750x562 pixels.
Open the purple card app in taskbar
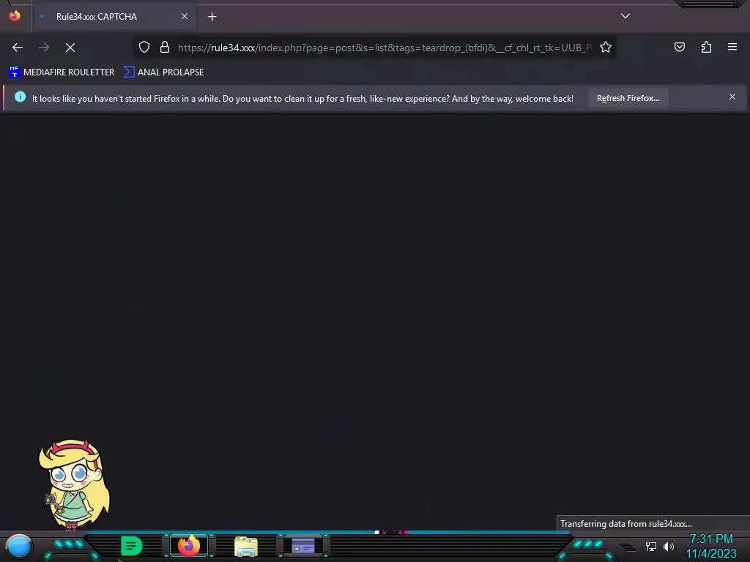[x=302, y=546]
